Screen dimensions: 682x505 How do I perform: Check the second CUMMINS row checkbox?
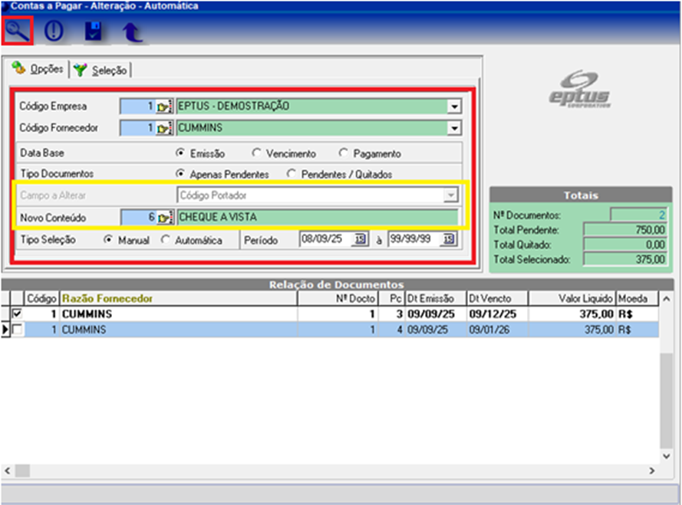[17, 330]
